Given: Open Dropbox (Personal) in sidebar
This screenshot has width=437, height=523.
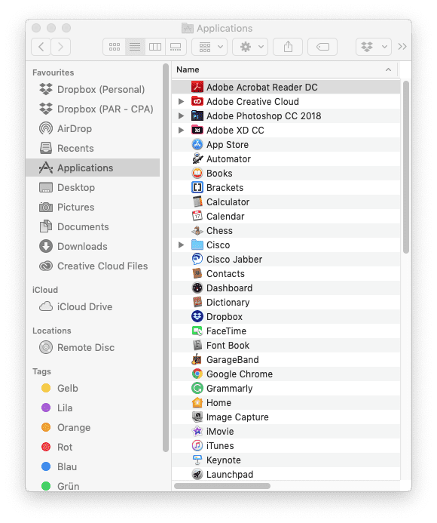Looking at the screenshot, I should (x=93, y=89).
